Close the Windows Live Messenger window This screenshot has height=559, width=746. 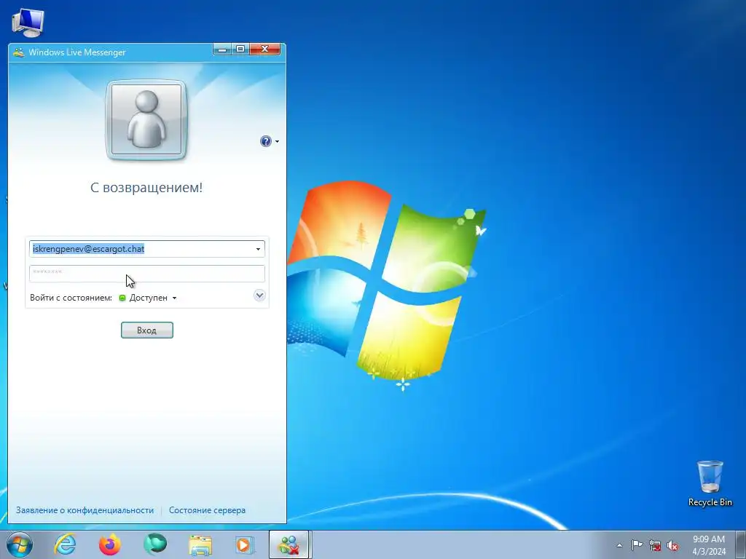pyautogui.click(x=265, y=49)
